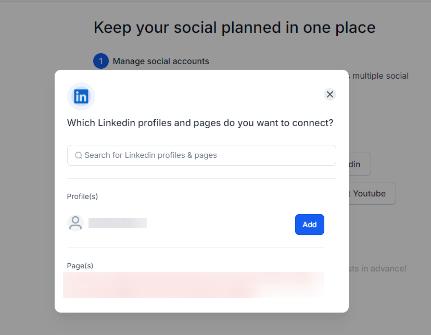Click the Profile(s) section label
This screenshot has width=431, height=335.
[x=82, y=196]
